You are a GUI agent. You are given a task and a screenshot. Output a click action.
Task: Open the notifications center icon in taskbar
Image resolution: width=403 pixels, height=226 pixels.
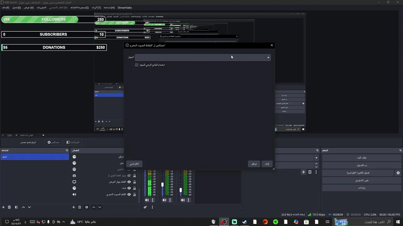[x=7, y=222]
